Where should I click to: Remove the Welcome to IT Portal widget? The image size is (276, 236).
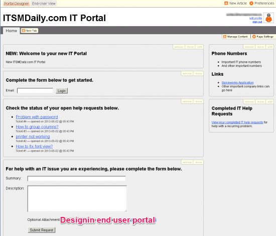(x=179, y=47)
